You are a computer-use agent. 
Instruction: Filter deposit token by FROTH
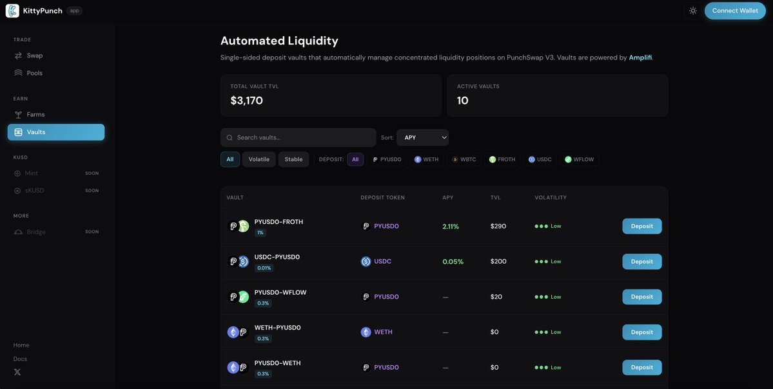point(502,159)
